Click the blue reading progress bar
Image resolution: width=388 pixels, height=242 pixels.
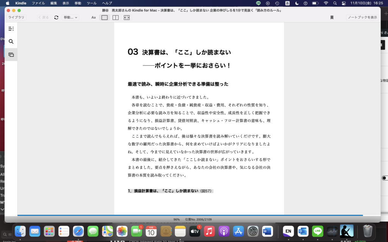[189, 215]
